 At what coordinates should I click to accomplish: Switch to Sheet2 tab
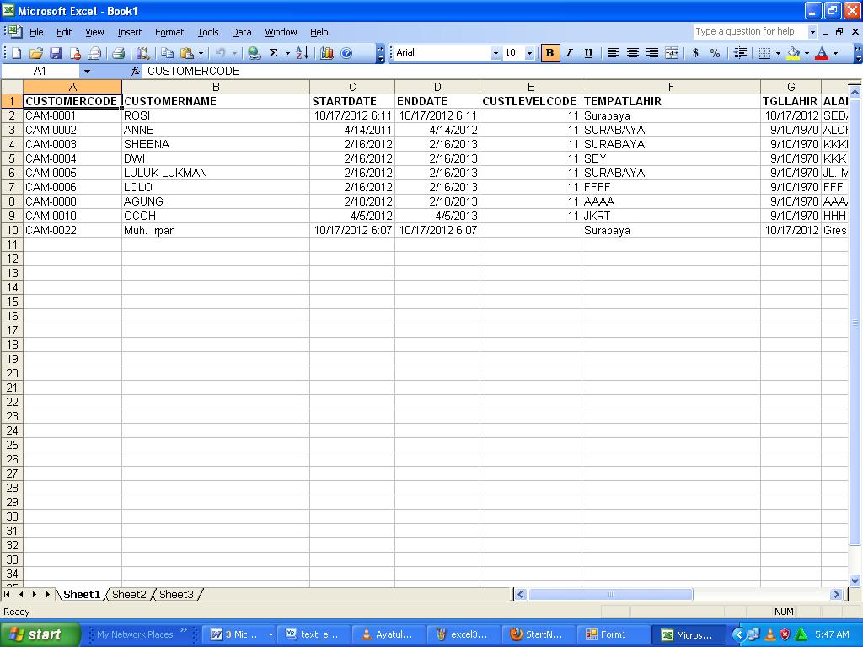(x=128, y=594)
